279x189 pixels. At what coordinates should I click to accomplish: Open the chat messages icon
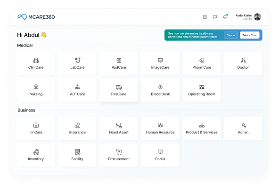click(215, 17)
